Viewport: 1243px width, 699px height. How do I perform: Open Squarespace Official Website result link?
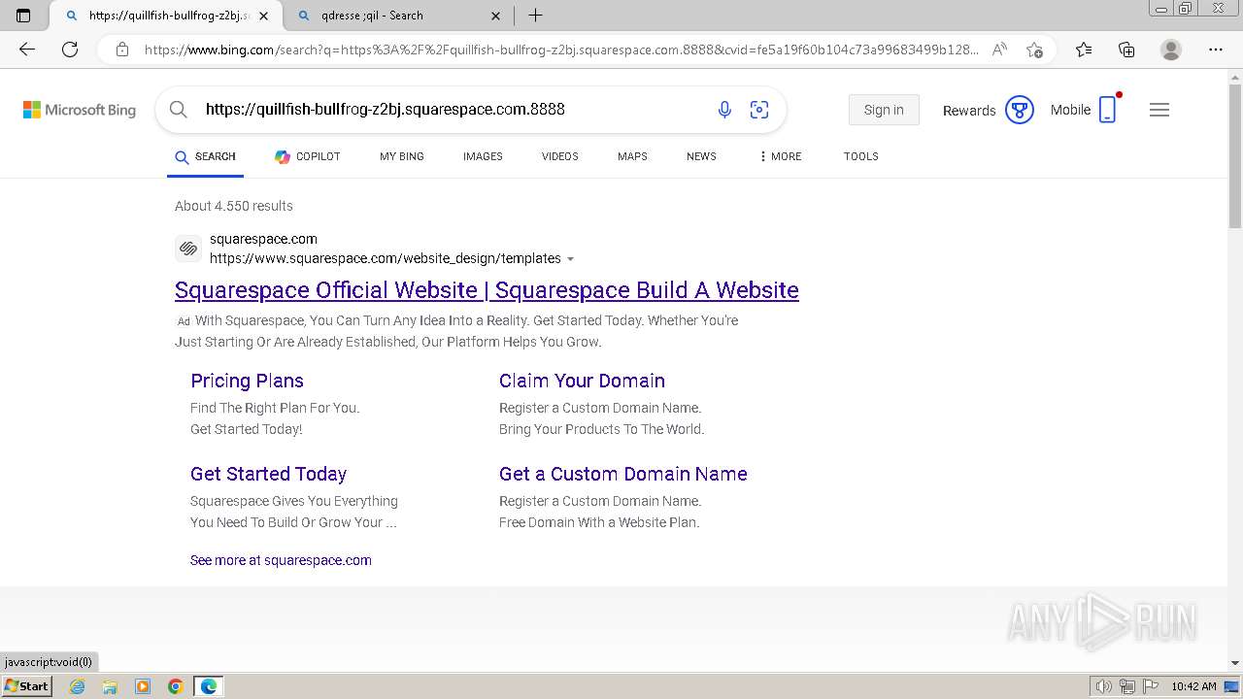[487, 290]
